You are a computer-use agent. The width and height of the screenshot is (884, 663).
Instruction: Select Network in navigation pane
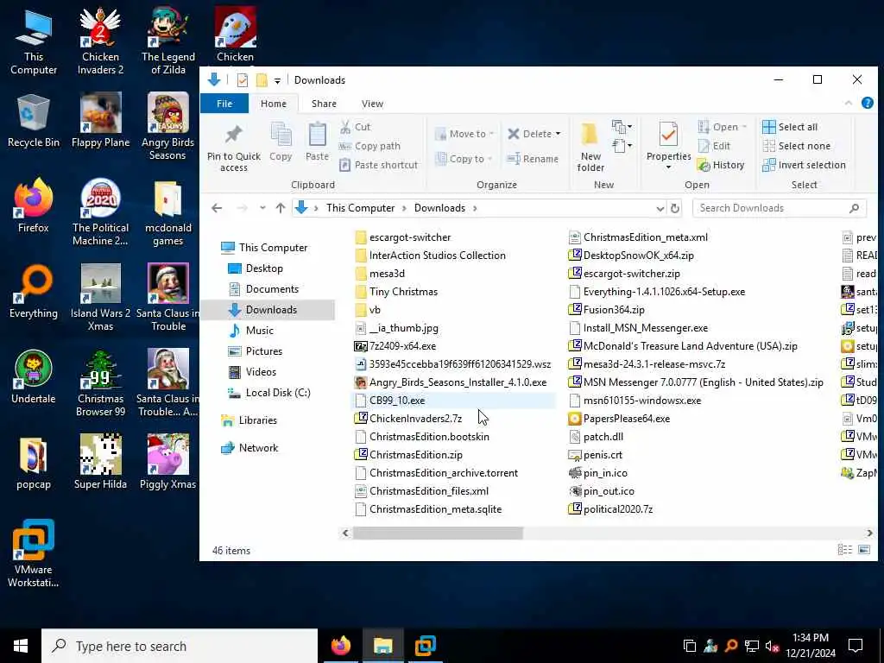click(258, 448)
